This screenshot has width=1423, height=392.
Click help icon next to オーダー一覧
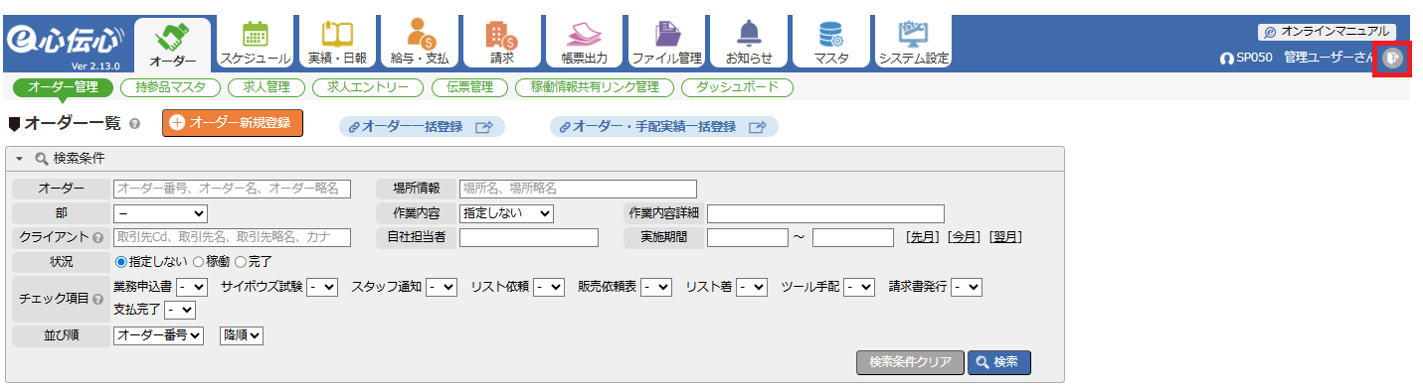coord(134,125)
